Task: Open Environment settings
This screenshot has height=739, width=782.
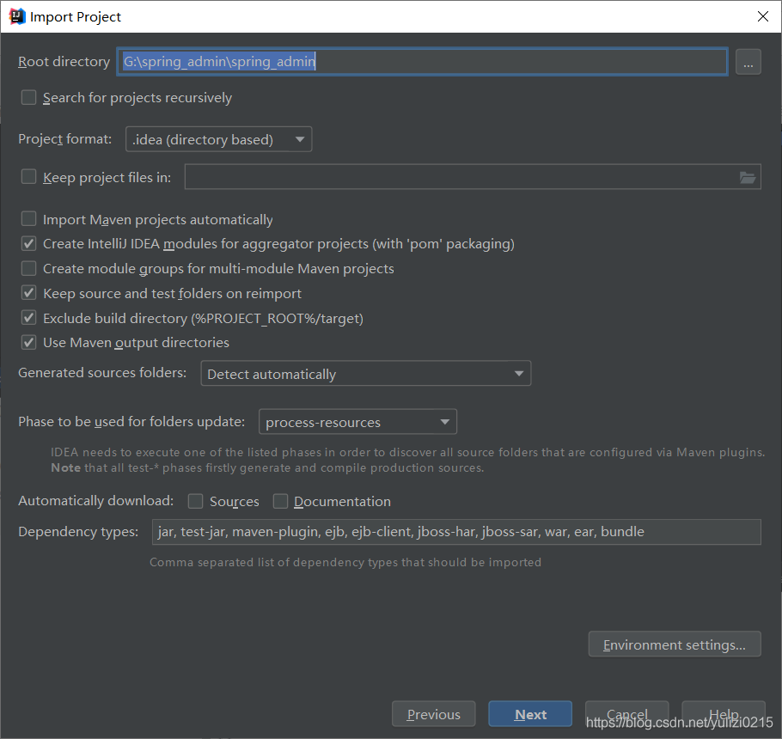Action: (x=674, y=644)
